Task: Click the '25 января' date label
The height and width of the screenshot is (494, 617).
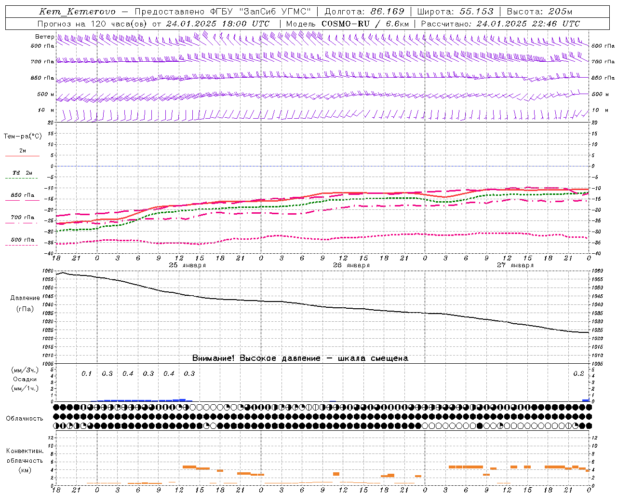Action: coord(187,265)
